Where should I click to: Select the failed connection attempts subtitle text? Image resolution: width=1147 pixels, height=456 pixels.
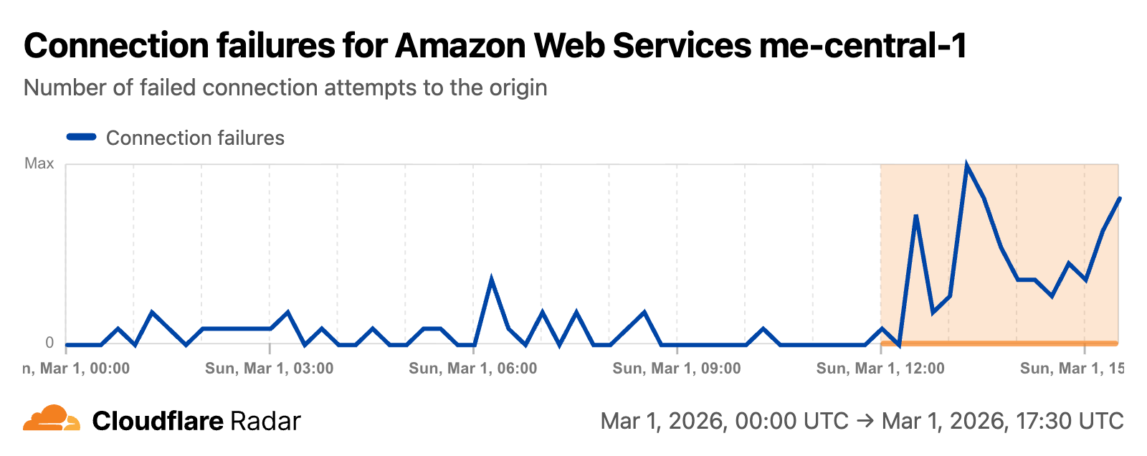pos(285,87)
